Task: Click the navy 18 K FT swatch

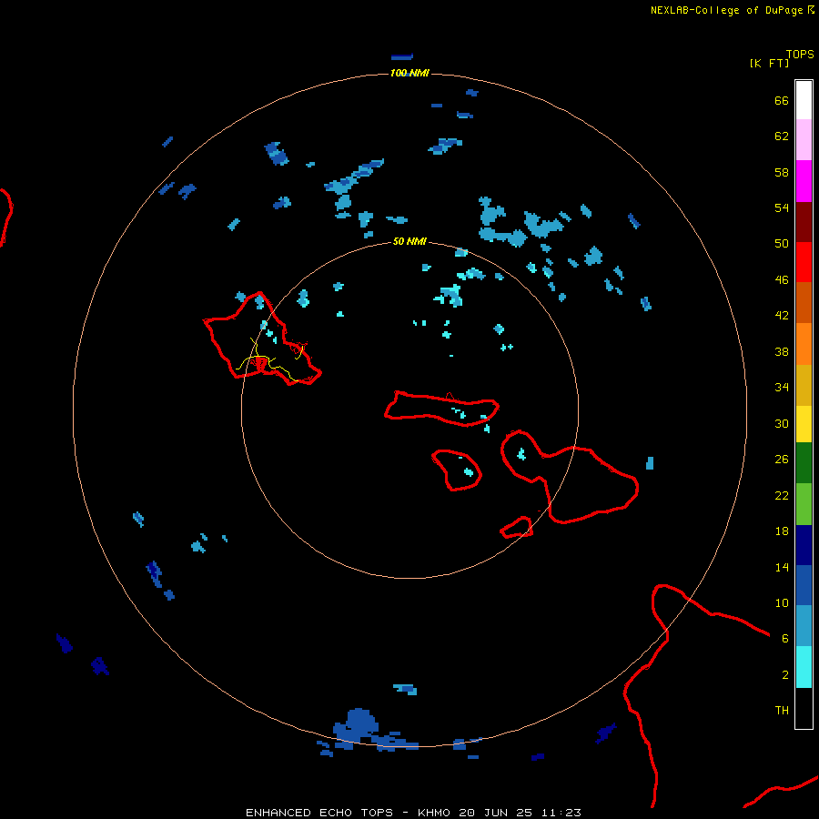Action: 804,545
